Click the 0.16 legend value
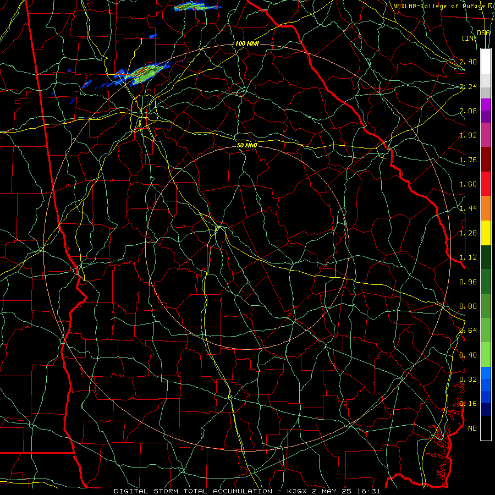The height and width of the screenshot is (495, 495). point(468,404)
